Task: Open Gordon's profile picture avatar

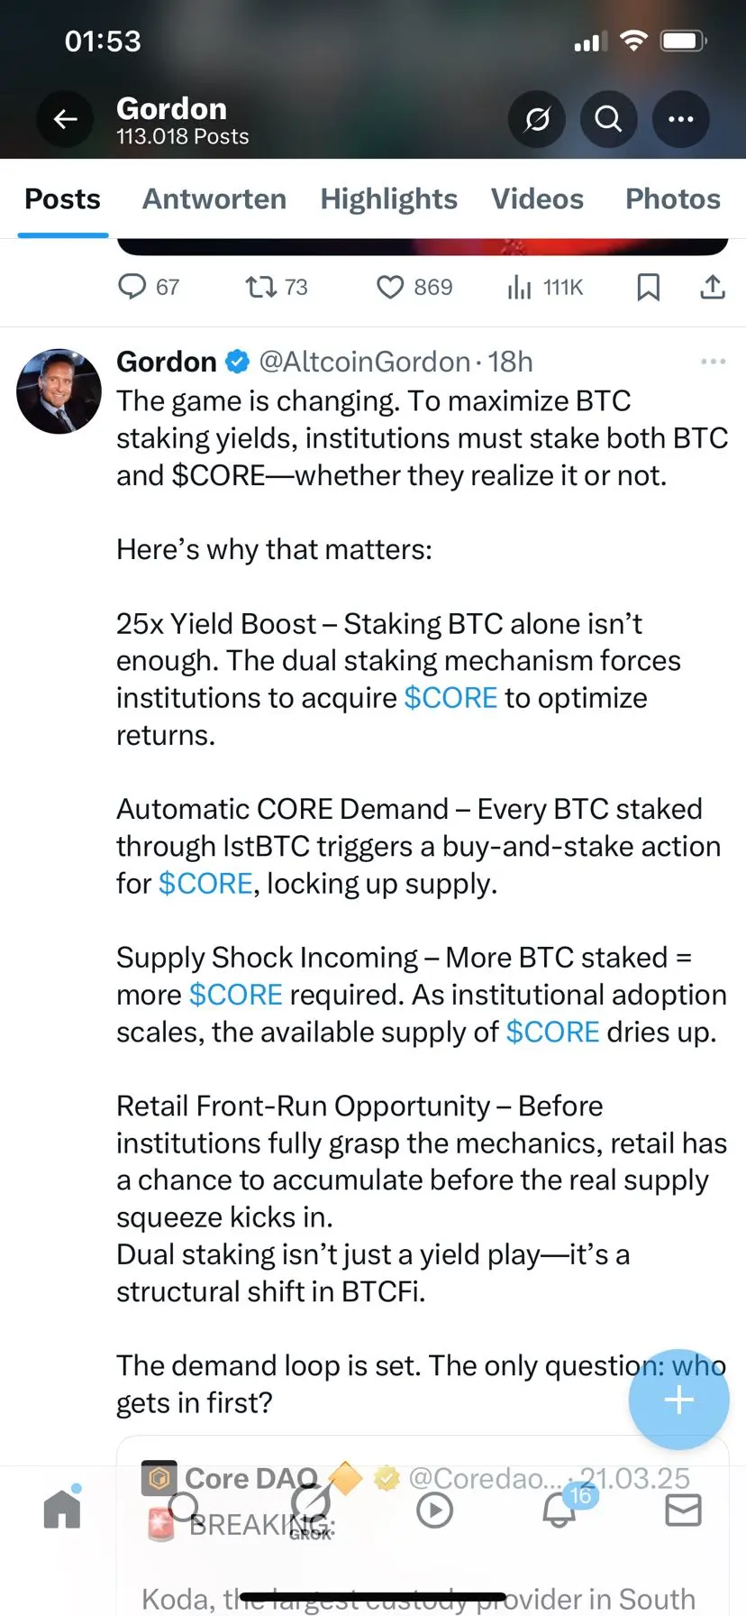Action: pos(59,391)
